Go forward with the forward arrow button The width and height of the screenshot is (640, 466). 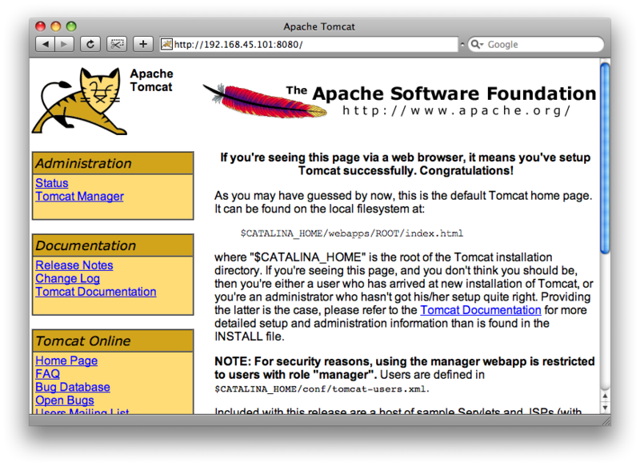click(64, 44)
